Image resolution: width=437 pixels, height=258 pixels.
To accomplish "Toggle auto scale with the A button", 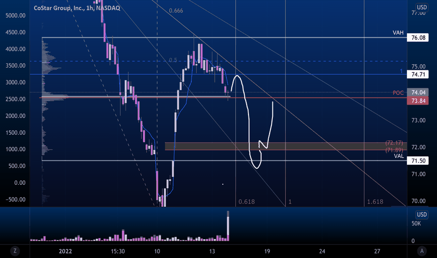I will pyautogui.click(x=422, y=251).
